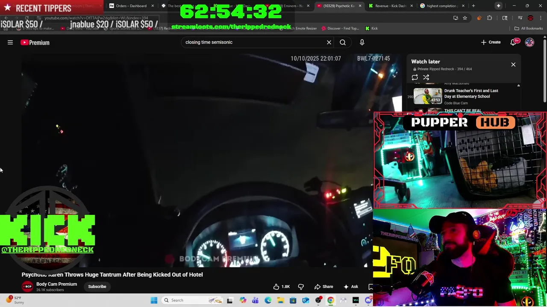Open File Explorer from taskbar
Screen dimensions: 547x307
click(280, 300)
